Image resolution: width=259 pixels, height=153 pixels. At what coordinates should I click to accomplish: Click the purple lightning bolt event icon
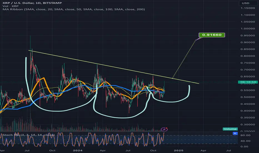click(x=164, y=129)
